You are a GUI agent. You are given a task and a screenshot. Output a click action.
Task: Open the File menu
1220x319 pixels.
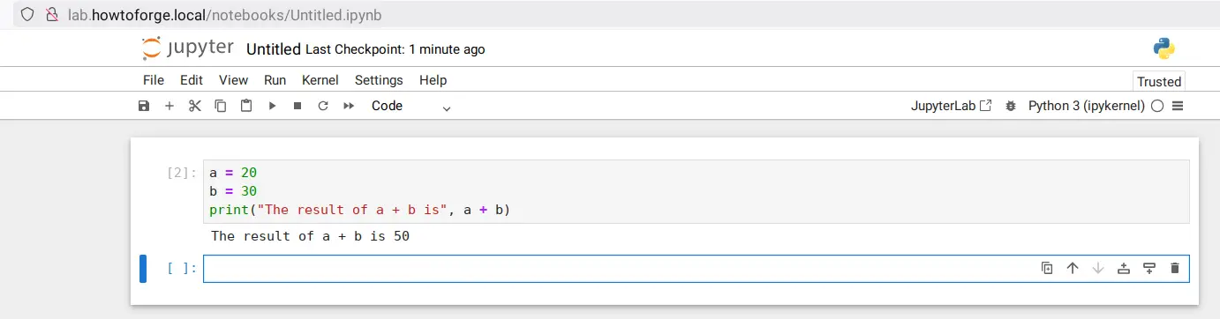(x=154, y=79)
